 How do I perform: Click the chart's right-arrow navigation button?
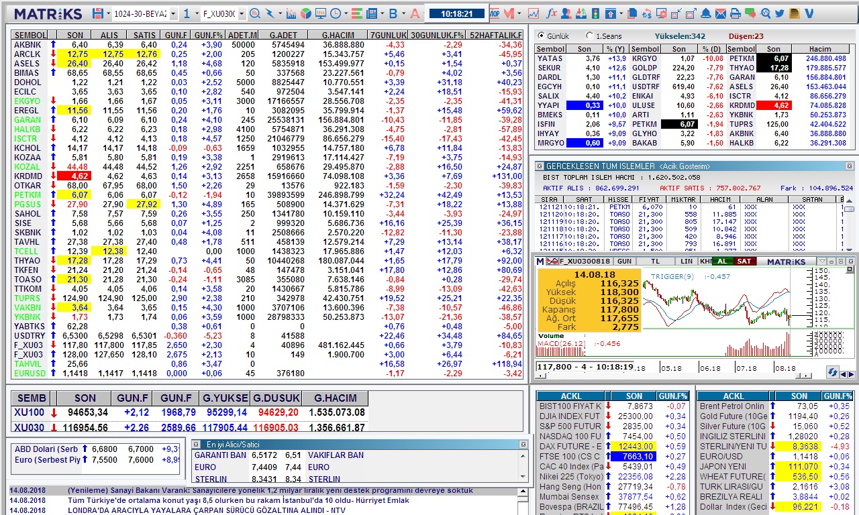(851, 374)
